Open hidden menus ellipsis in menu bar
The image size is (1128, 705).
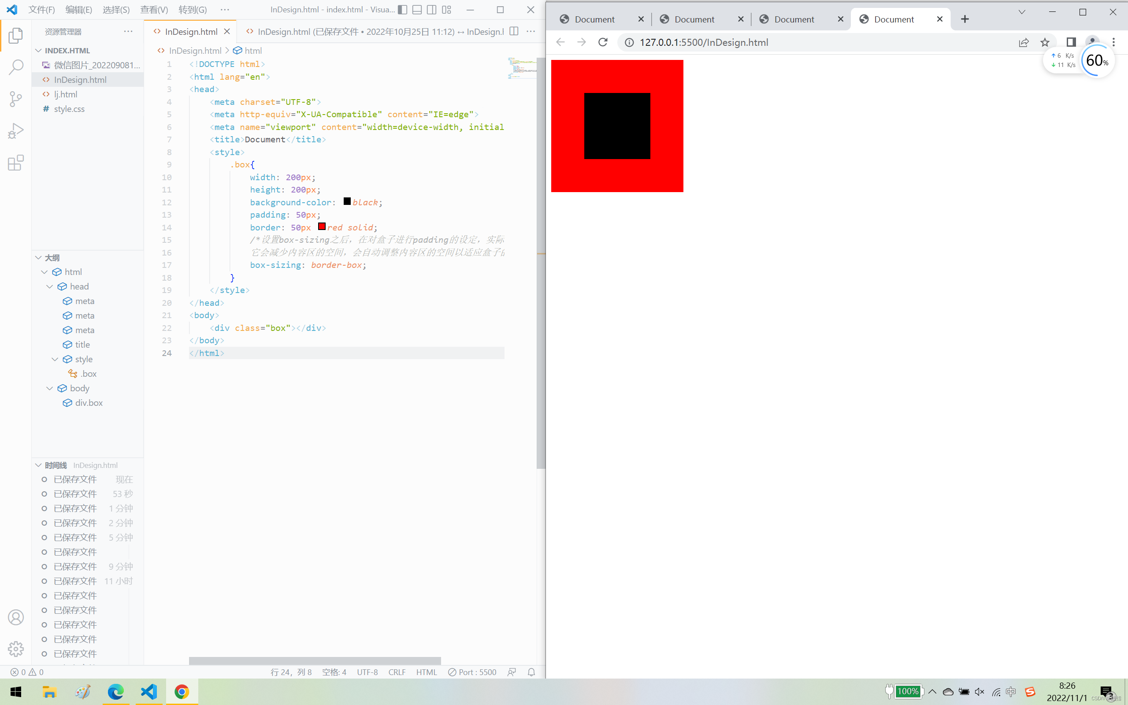click(x=225, y=10)
